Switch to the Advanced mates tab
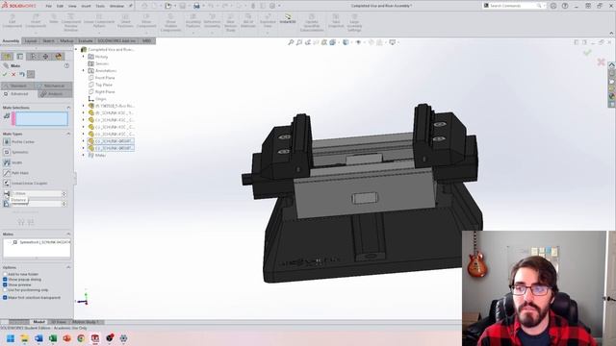Viewport: 616px width, 346px height. (19, 94)
